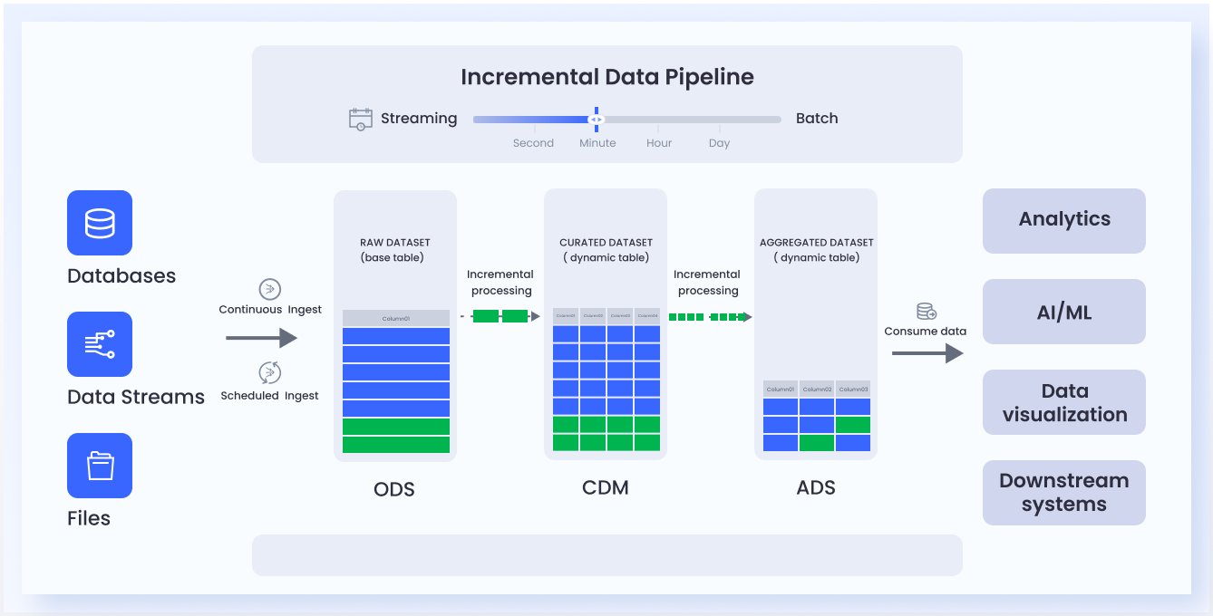The height and width of the screenshot is (616, 1213).
Task: Click the Streaming calendar icon
Action: pyautogui.click(x=361, y=119)
